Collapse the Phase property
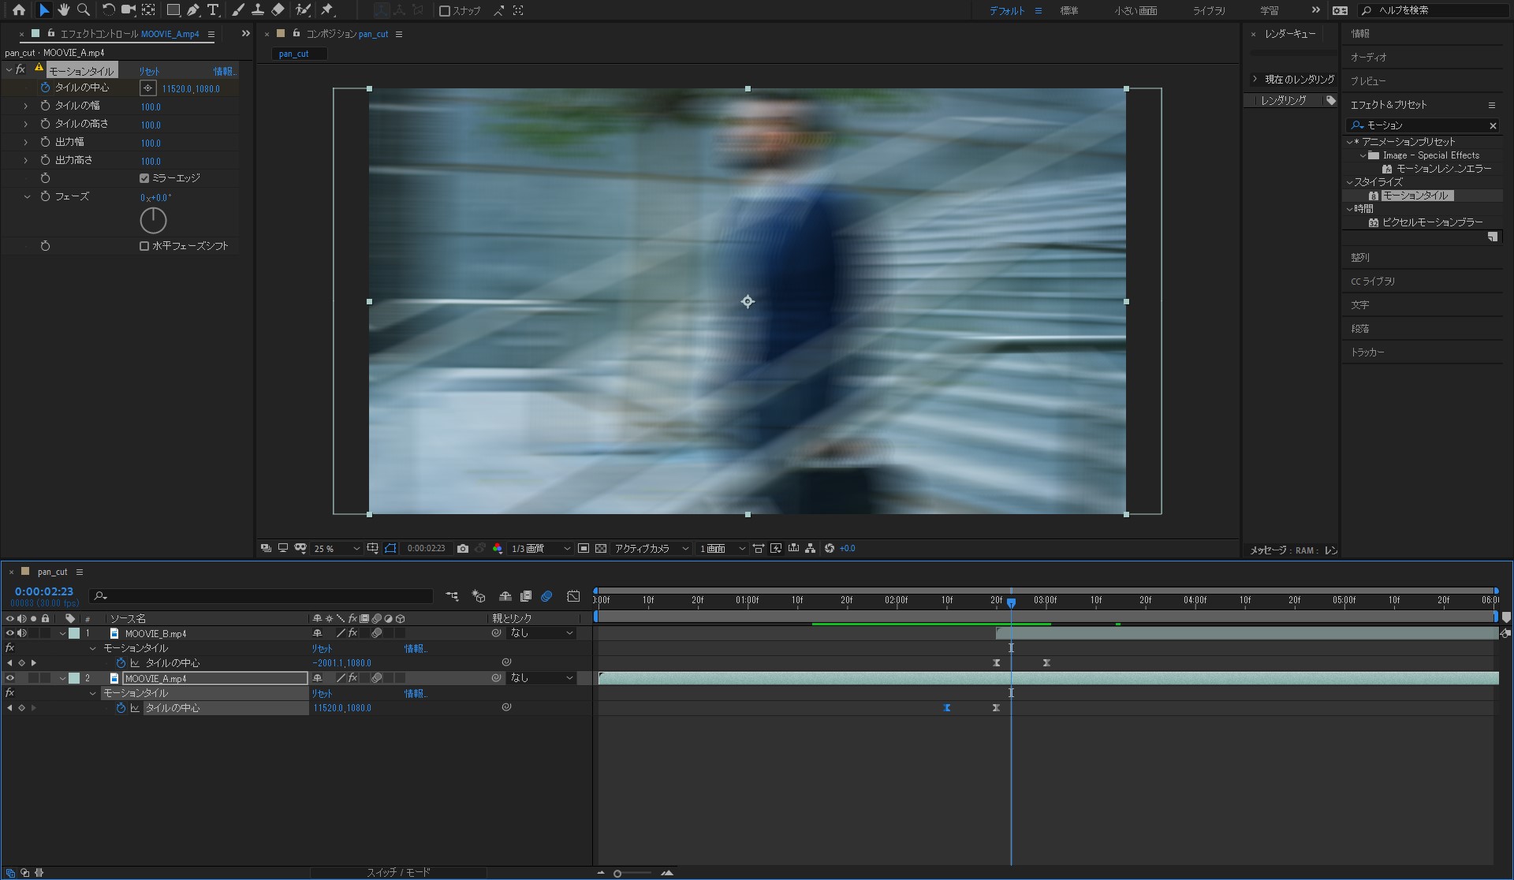 pyautogui.click(x=26, y=196)
